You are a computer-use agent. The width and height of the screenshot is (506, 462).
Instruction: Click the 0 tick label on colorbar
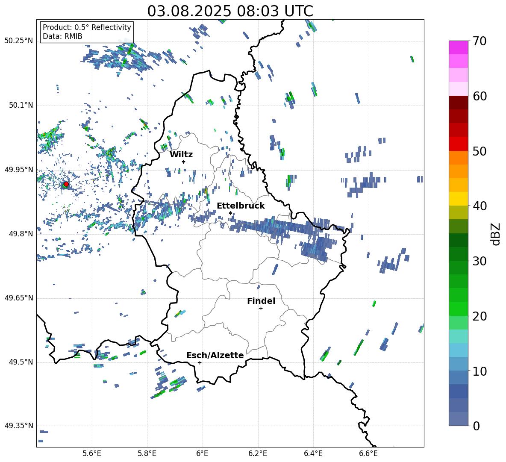coord(476,426)
